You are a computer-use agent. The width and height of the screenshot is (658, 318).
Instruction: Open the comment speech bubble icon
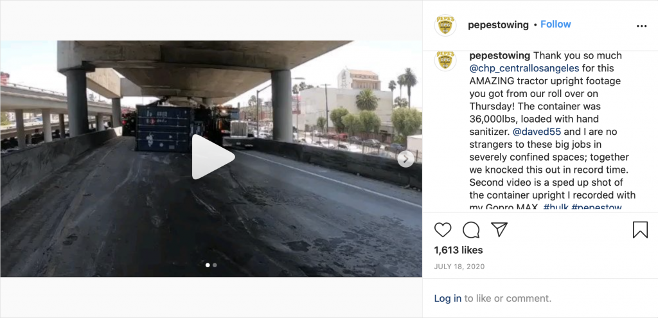pos(471,230)
